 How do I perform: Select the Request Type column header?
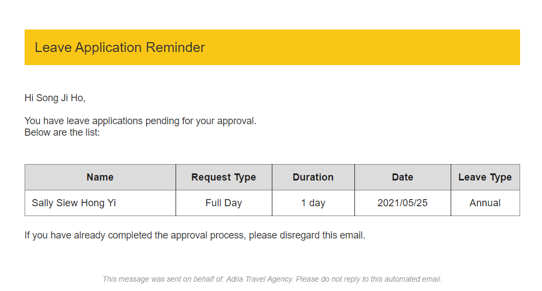click(224, 177)
